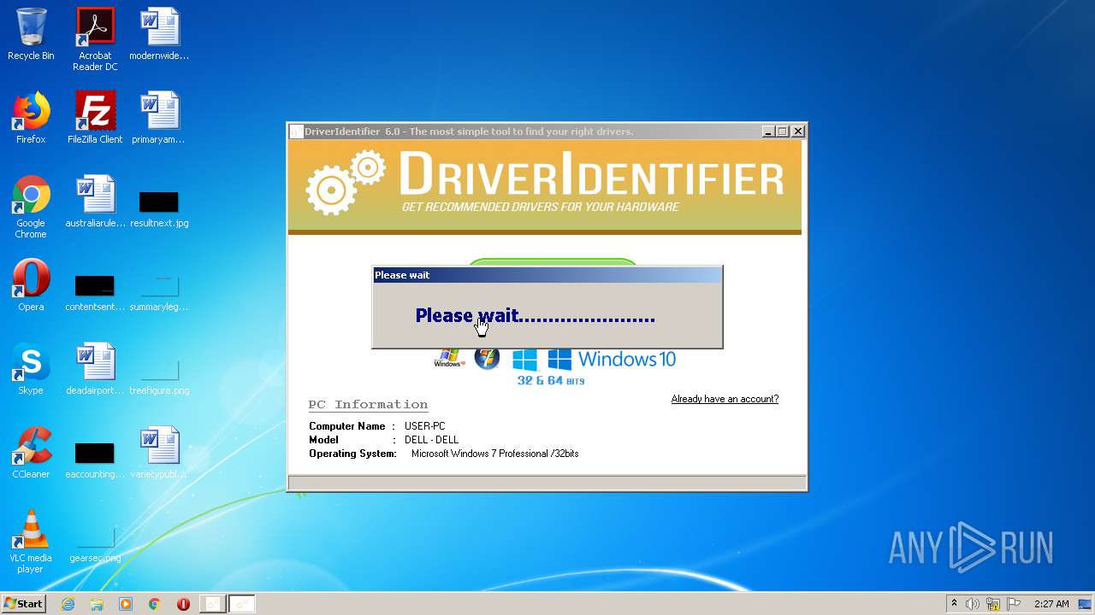Open Windows Explorer from the taskbar
The image size is (1095, 615).
point(97,604)
